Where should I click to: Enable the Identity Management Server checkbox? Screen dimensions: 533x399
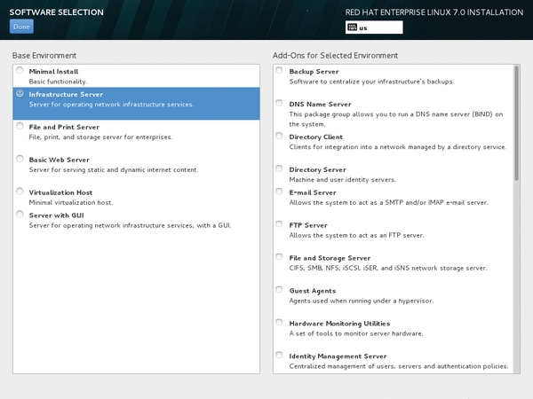pyautogui.click(x=279, y=355)
